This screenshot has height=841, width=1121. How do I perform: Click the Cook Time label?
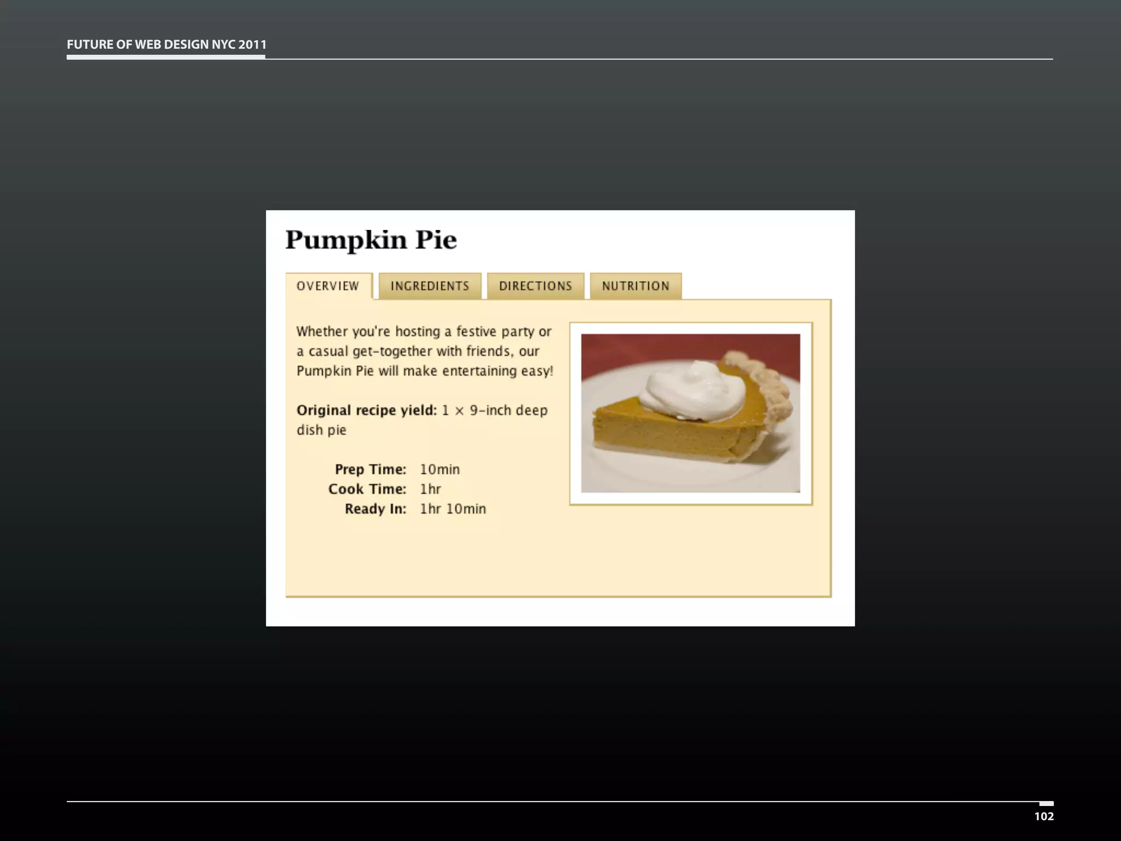[367, 489]
